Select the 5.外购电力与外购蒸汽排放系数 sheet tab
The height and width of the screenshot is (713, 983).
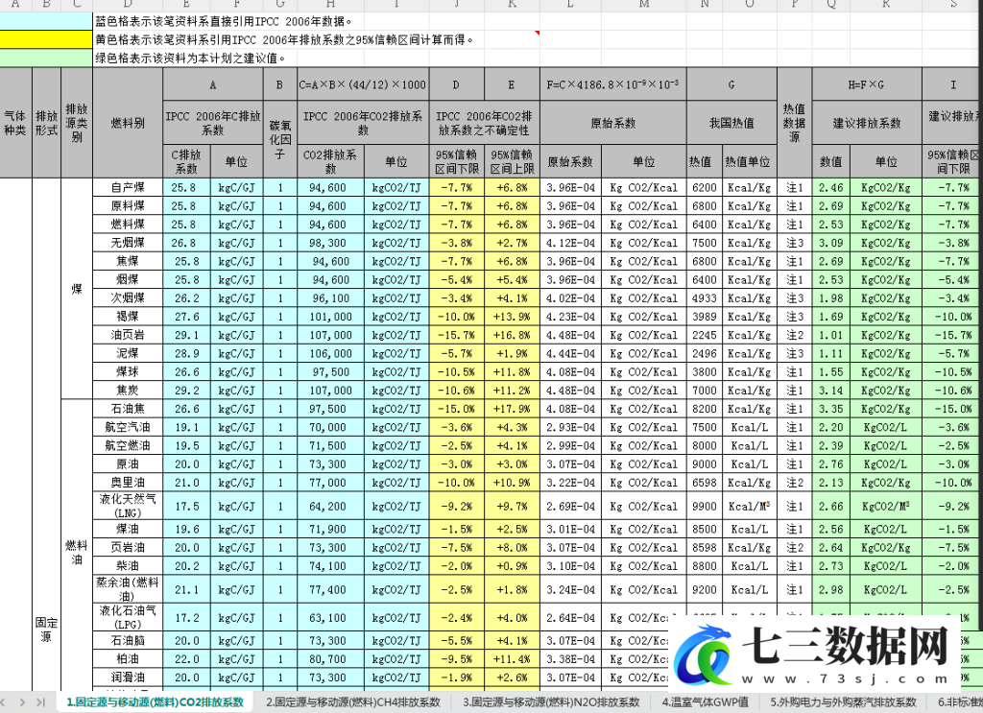[843, 702]
